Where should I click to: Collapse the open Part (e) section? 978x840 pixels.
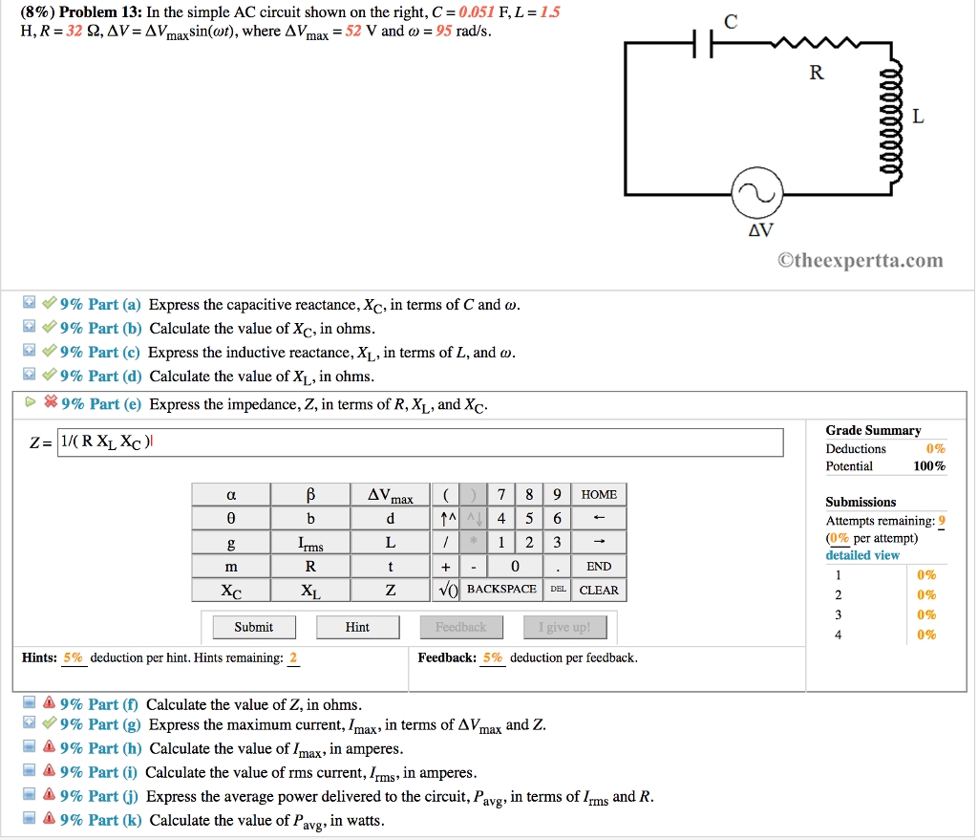tap(30, 403)
